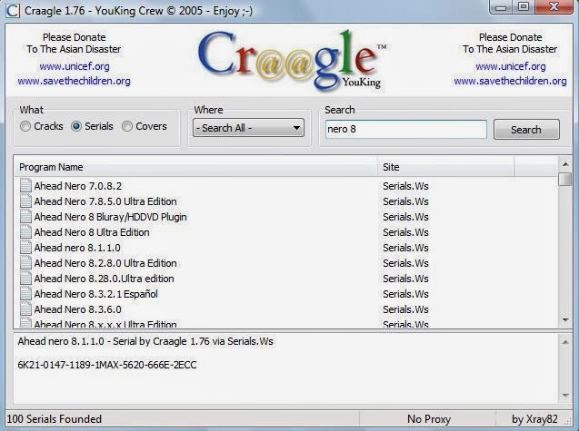Close the Craagle window

coord(554,6)
